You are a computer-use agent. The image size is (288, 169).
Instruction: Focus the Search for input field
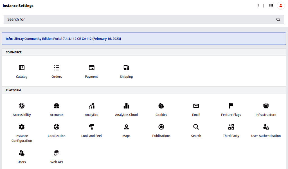tap(144, 19)
